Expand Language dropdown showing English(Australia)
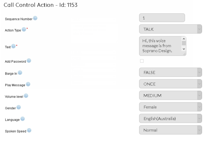207x142 pixels. [170, 118]
